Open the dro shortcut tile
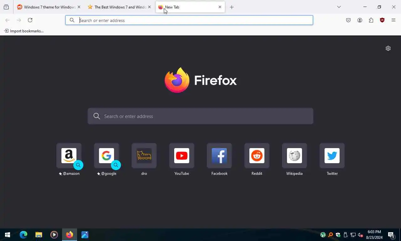The image size is (401, 241). pos(144,156)
